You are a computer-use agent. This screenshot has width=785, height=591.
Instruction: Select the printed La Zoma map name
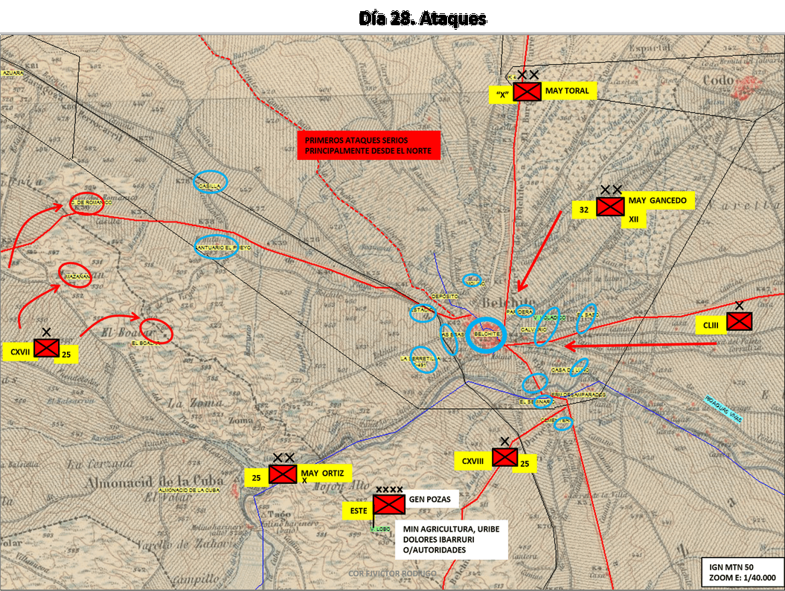[195, 403]
